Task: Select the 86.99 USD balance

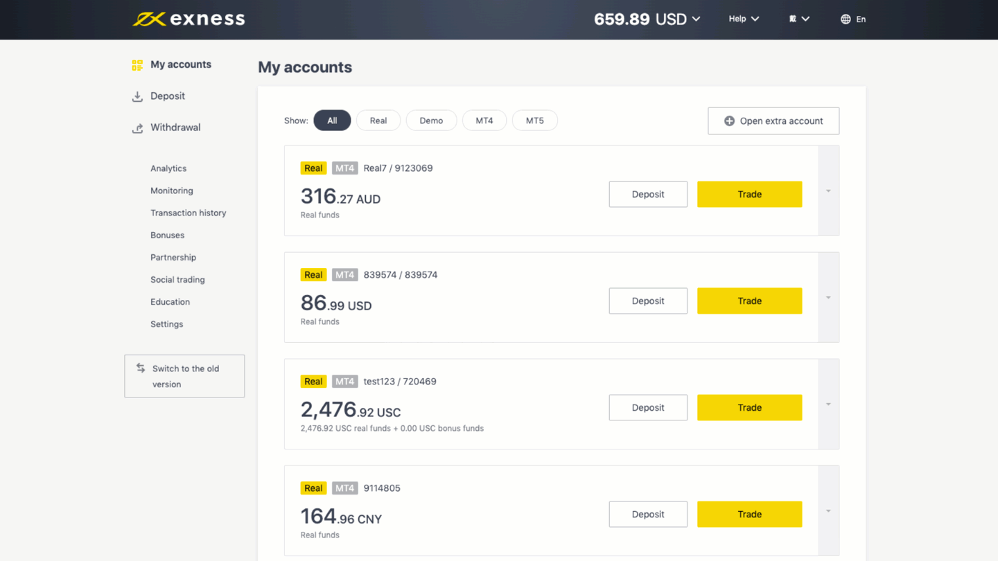Action: tap(336, 303)
